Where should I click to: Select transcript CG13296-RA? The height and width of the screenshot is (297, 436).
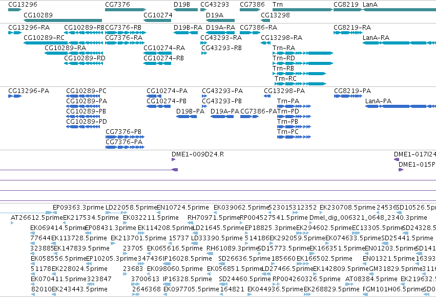point(29,28)
